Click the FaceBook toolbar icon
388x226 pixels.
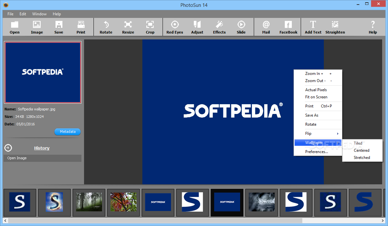pyautogui.click(x=288, y=27)
